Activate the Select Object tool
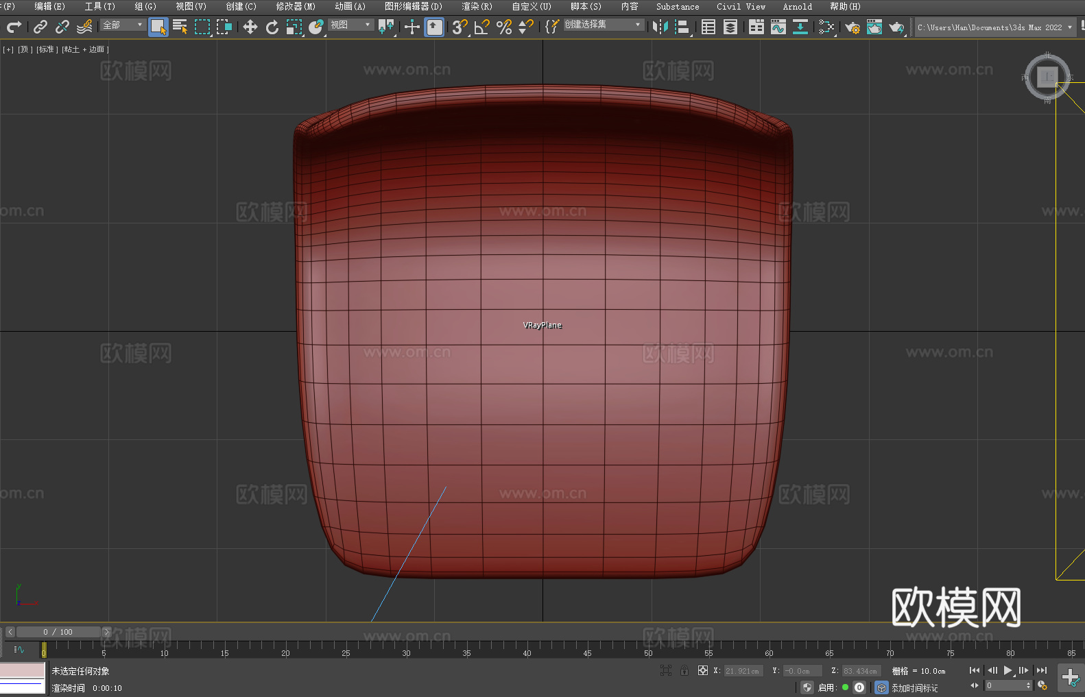The image size is (1085, 697). pos(158,27)
